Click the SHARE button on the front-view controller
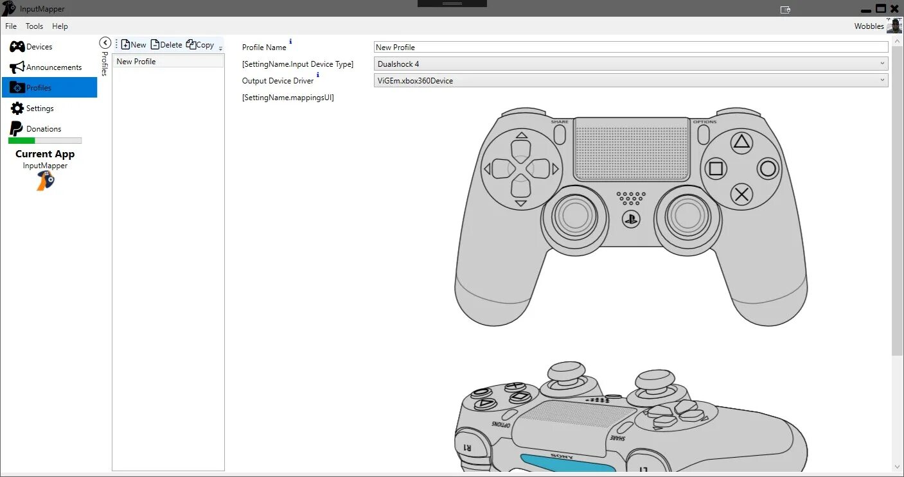904x477 pixels. (560, 134)
